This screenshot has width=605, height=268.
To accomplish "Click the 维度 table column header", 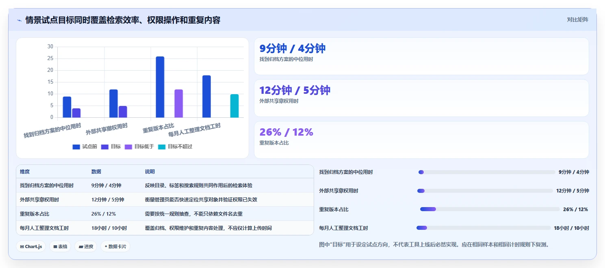I will [x=25, y=172].
